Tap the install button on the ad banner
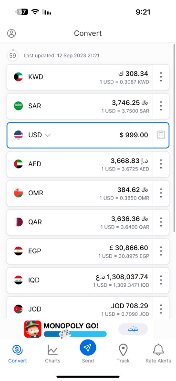Viewport: 176px width, 381px height. tap(133, 329)
